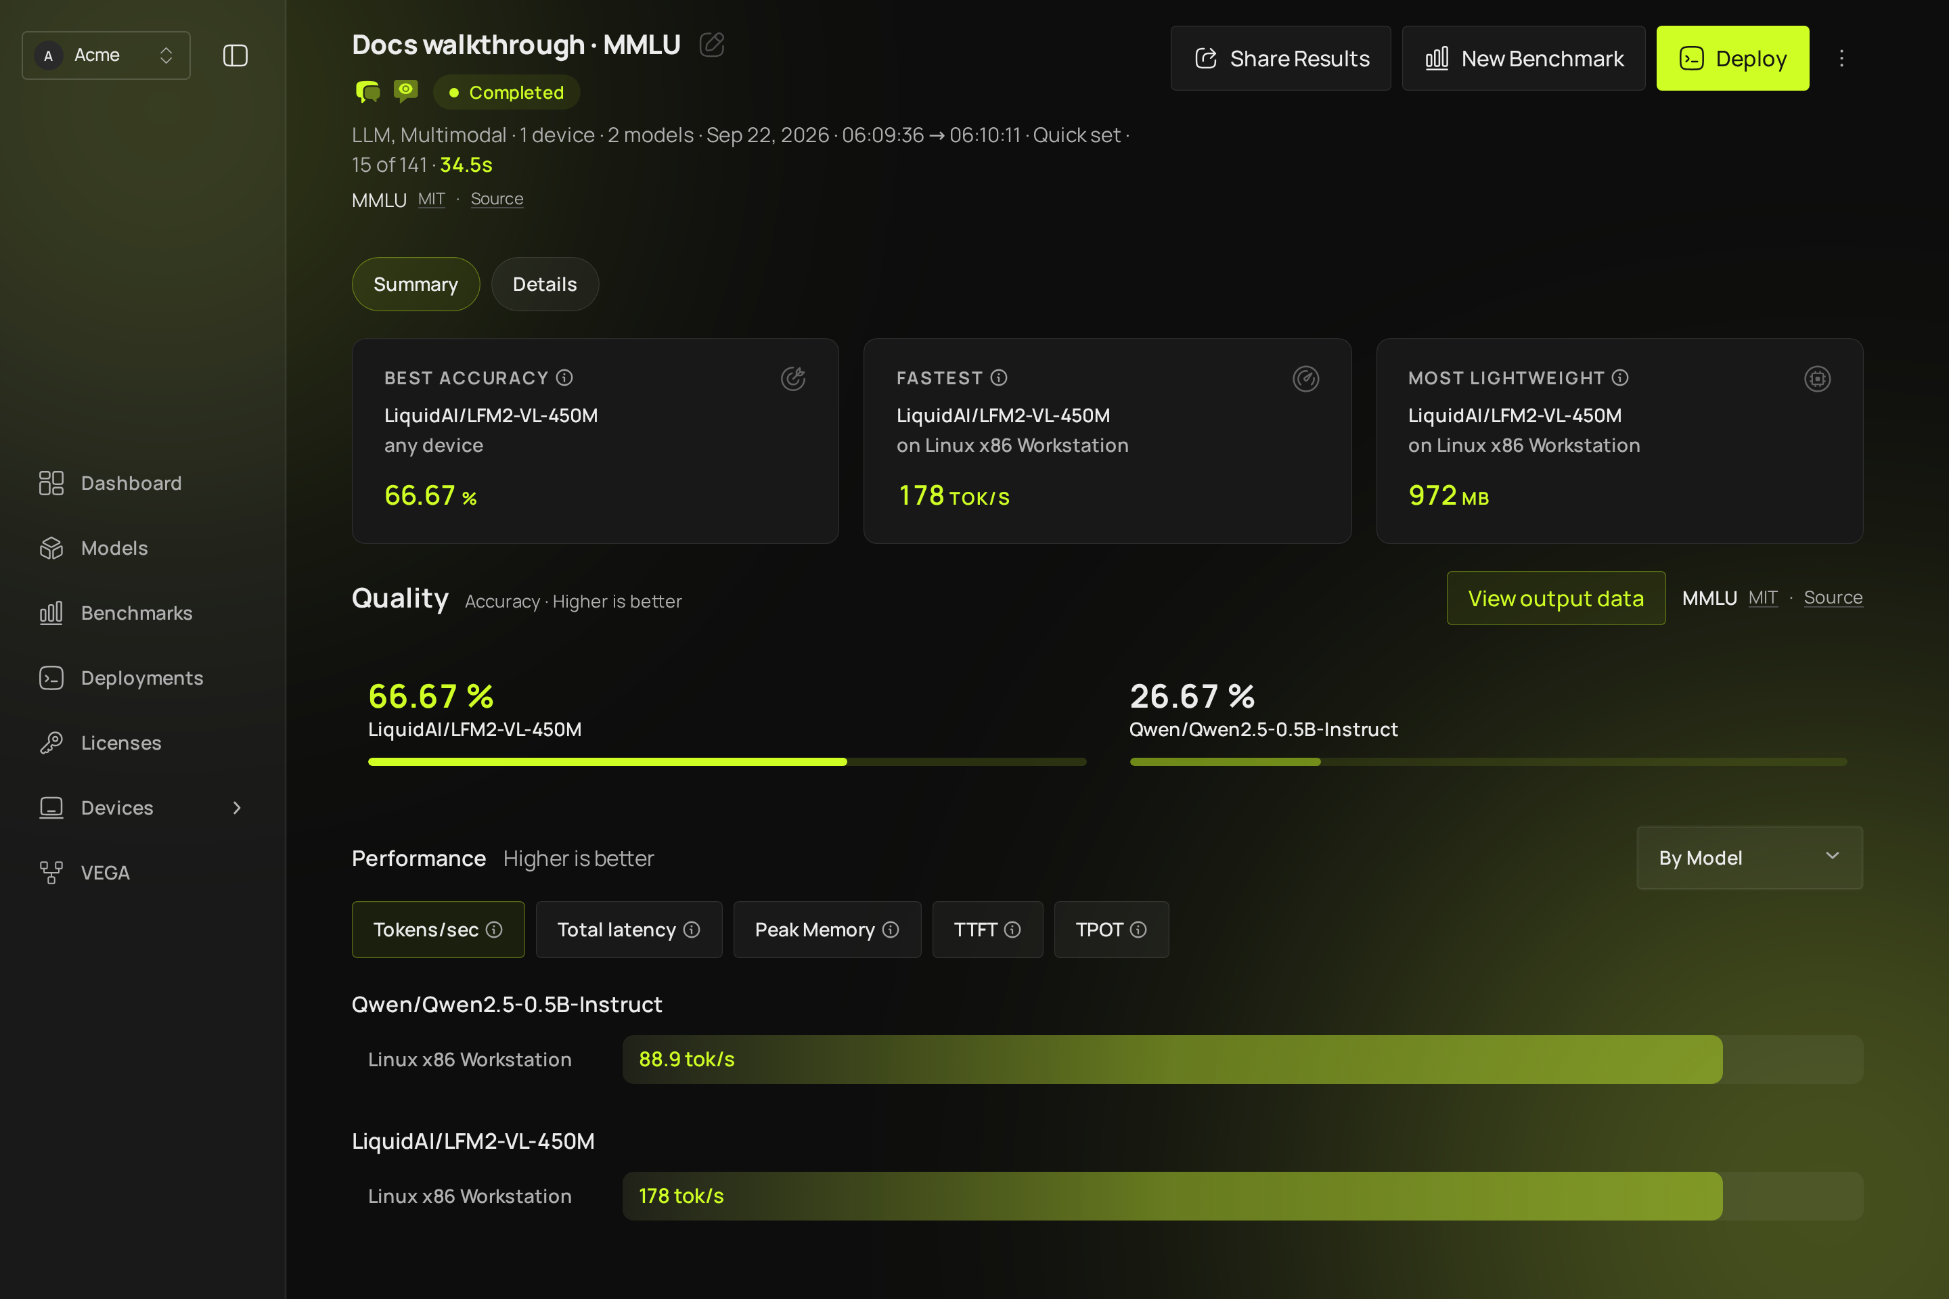Click View output data button

click(1555, 598)
